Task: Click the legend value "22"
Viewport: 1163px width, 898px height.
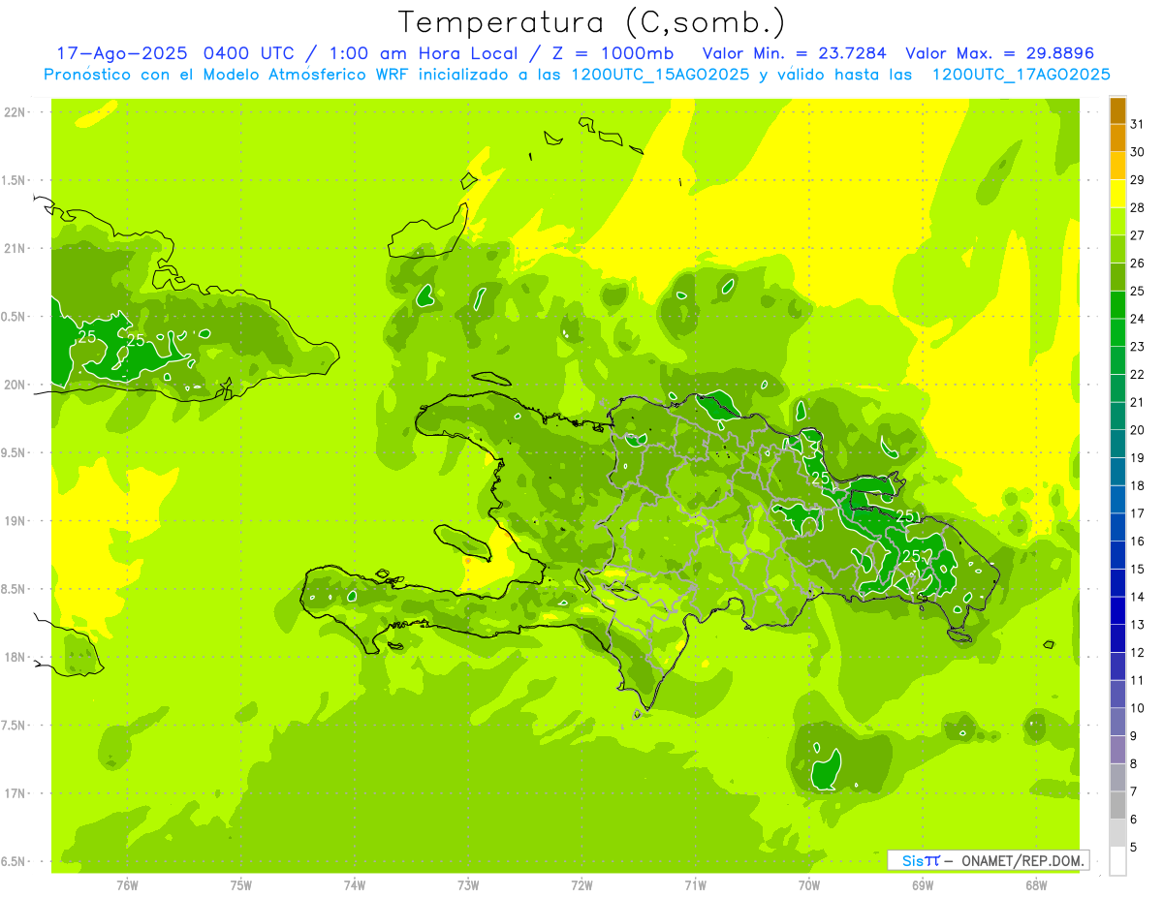Action: pos(1138,375)
